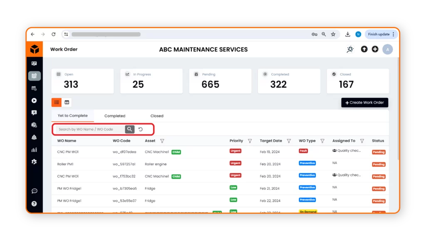Click Create Work Order button

tap(364, 102)
